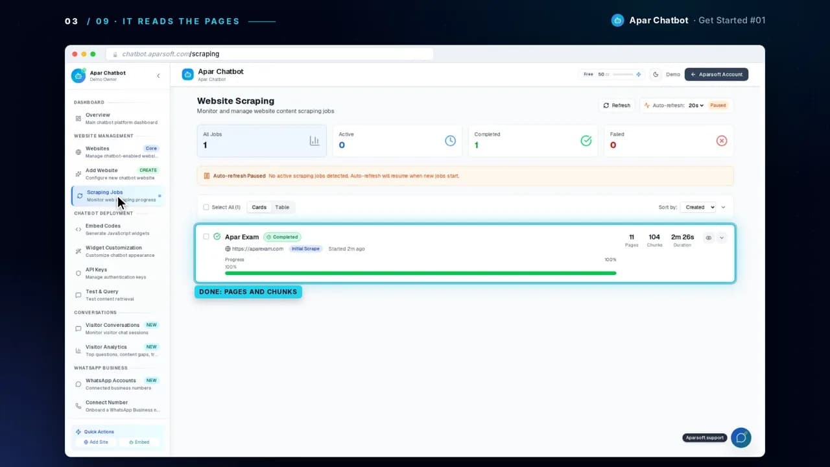Open Websites menu item
The width and height of the screenshot is (830, 467).
(117, 152)
